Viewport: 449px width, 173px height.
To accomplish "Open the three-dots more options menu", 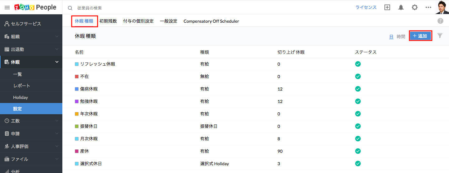I will point(428,7).
